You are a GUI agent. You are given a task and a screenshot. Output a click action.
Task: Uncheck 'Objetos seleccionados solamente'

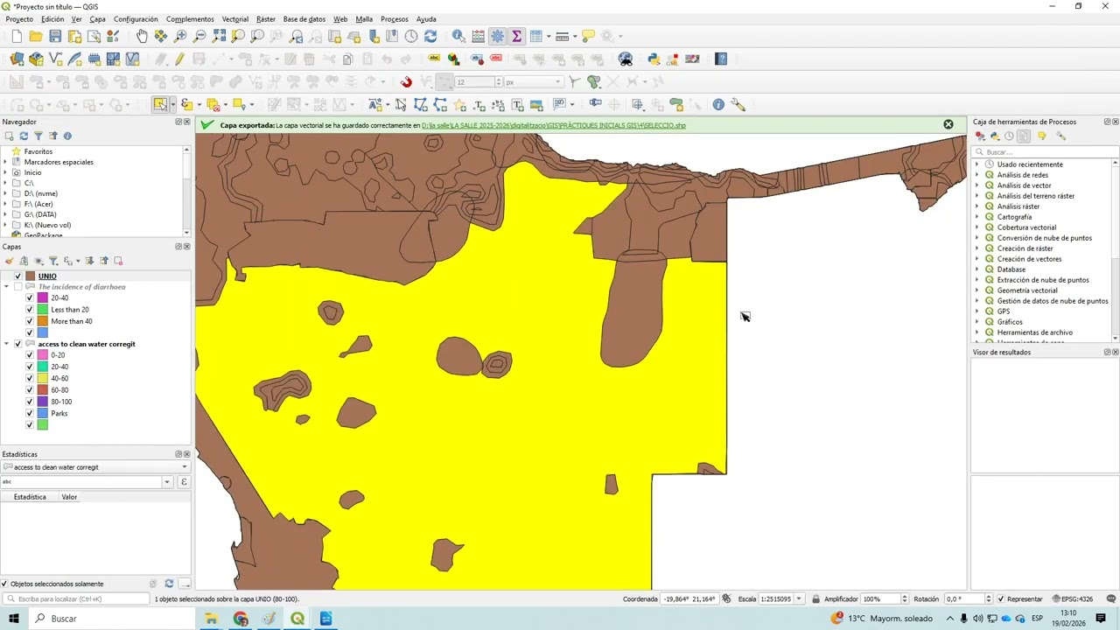tap(4, 584)
